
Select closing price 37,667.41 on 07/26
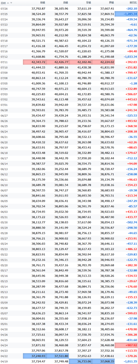point(107,9)
